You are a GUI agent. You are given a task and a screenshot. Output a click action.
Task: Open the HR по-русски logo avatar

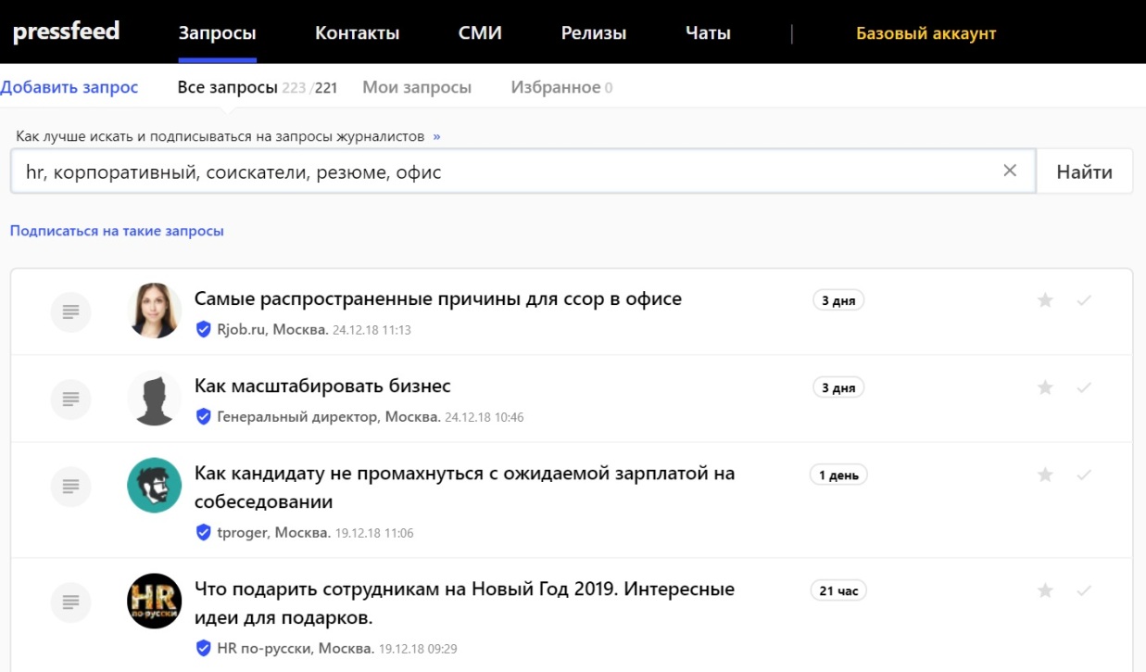point(154,601)
